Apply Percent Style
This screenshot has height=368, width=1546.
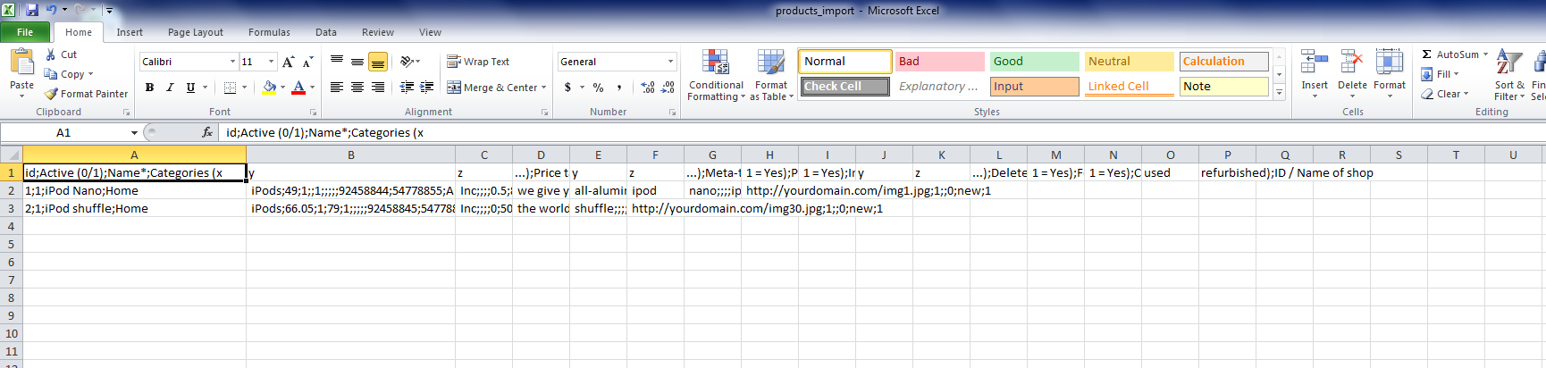click(598, 88)
